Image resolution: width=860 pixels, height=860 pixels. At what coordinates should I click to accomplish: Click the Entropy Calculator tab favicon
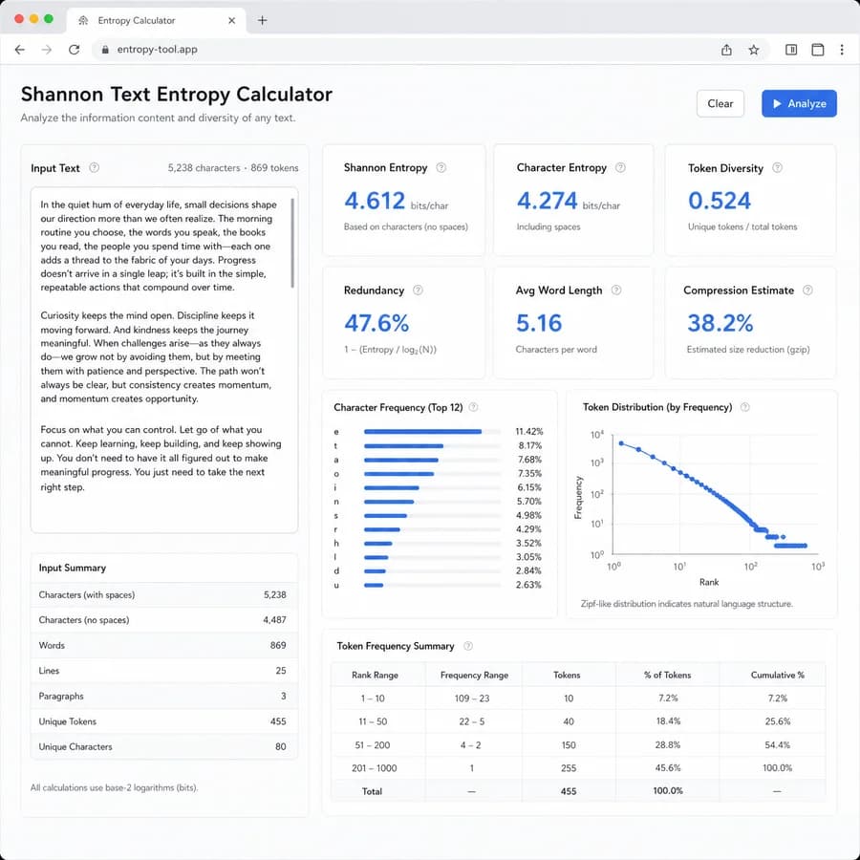[x=83, y=20]
